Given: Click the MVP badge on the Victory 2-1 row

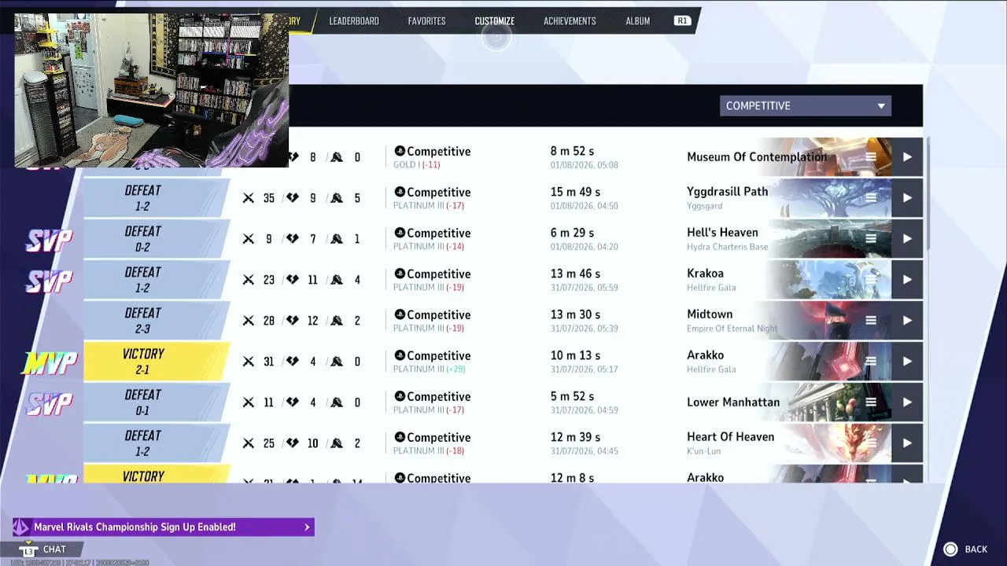Looking at the screenshot, I should [51, 362].
